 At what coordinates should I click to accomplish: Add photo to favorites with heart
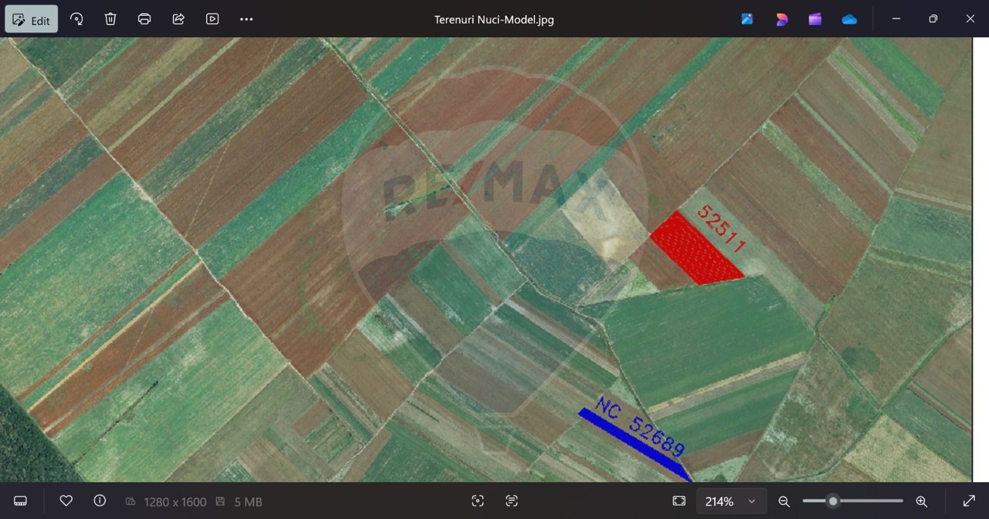[66, 500]
